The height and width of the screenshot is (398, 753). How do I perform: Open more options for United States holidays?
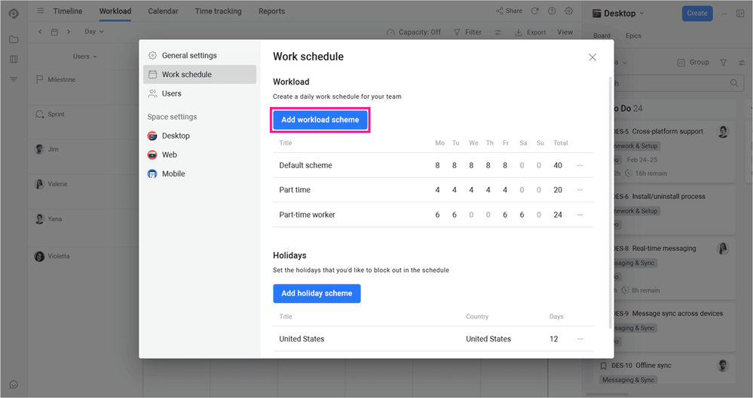(580, 339)
